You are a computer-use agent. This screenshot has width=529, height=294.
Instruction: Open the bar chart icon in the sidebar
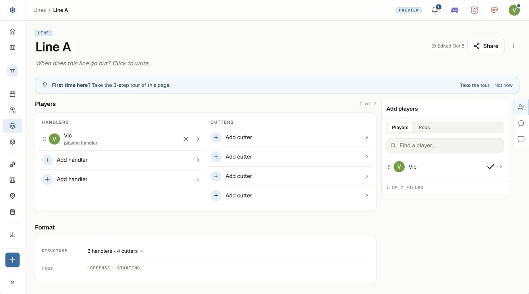tap(12, 235)
